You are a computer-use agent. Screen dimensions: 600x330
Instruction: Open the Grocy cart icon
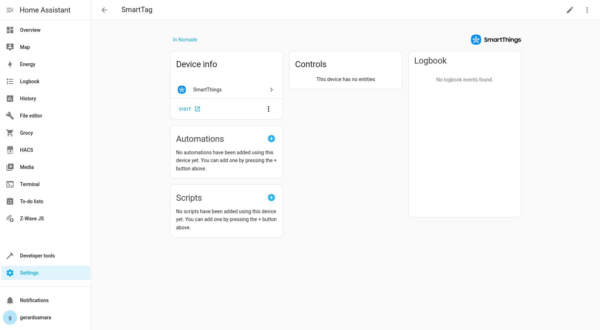(10, 133)
